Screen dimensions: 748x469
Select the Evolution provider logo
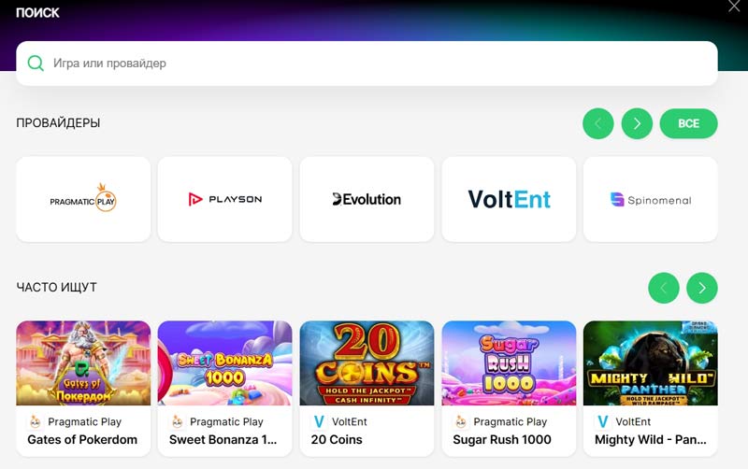tap(367, 199)
